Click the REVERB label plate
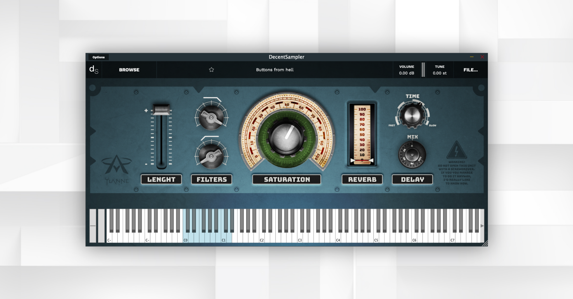The height and width of the screenshot is (299, 573). (x=362, y=179)
